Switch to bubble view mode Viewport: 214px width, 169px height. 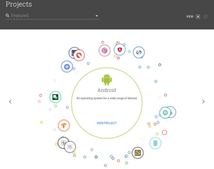[198, 16]
